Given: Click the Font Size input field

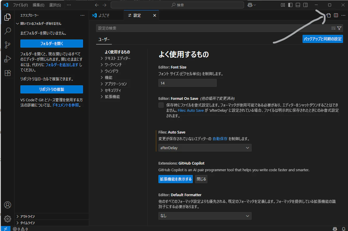Looking at the screenshot, I should point(187,83).
